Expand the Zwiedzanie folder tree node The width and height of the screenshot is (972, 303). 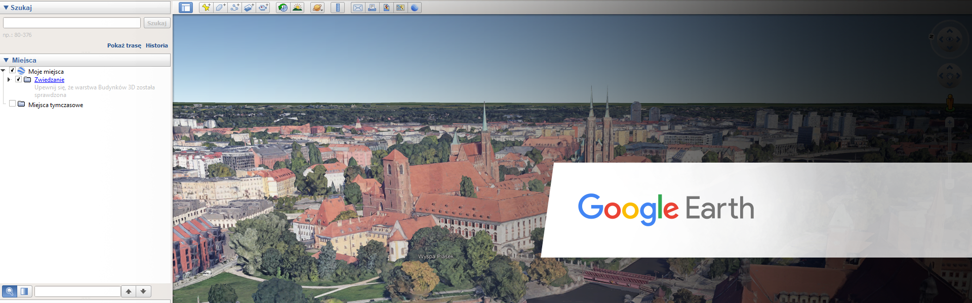[x=9, y=79]
